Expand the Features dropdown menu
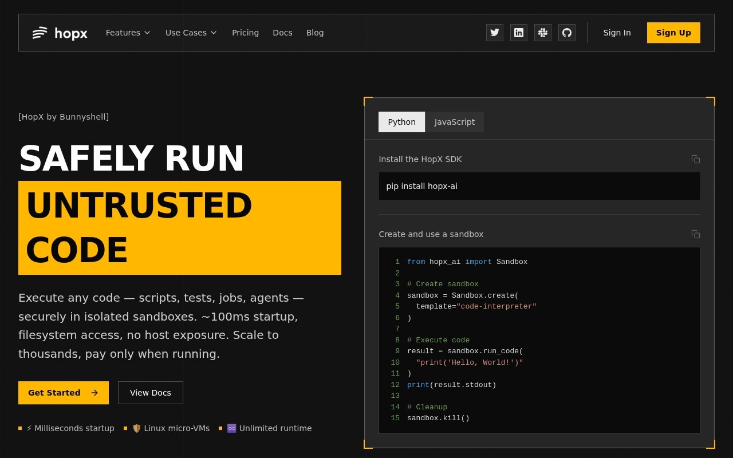The width and height of the screenshot is (733, 458). coord(128,33)
